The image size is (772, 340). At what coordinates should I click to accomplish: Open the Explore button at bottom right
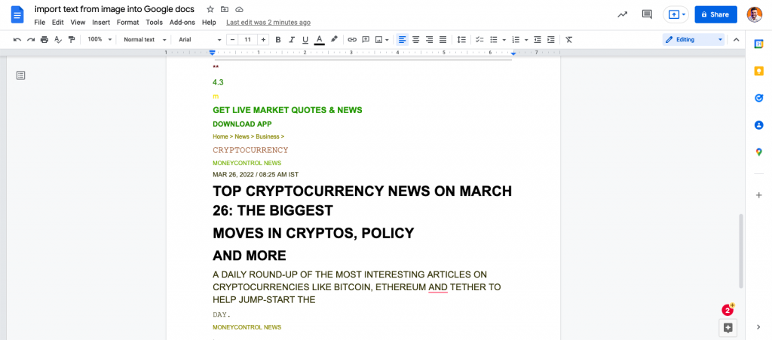click(728, 328)
